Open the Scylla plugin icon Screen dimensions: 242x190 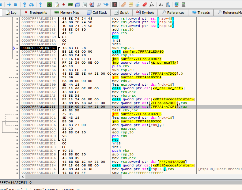click(114, 5)
